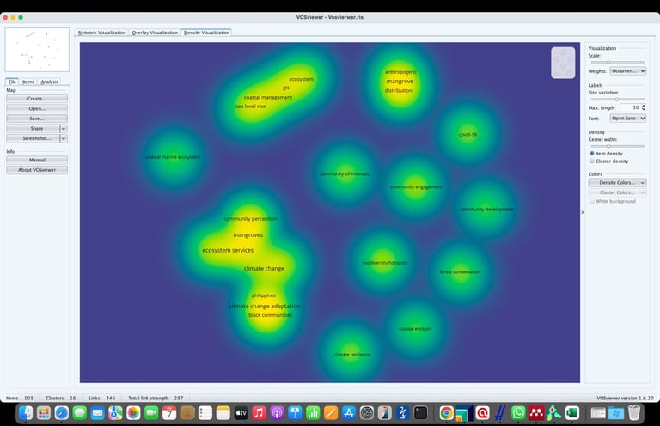
Task: Click the 'coastal erosion' map label
Action: click(415, 329)
